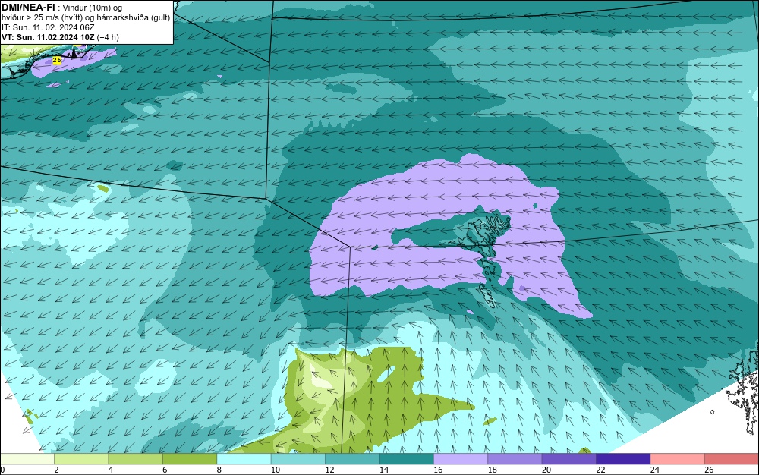Click the light teal 10–12 m/s legend swatch
This screenshot has width=759, height=475.
(298, 459)
